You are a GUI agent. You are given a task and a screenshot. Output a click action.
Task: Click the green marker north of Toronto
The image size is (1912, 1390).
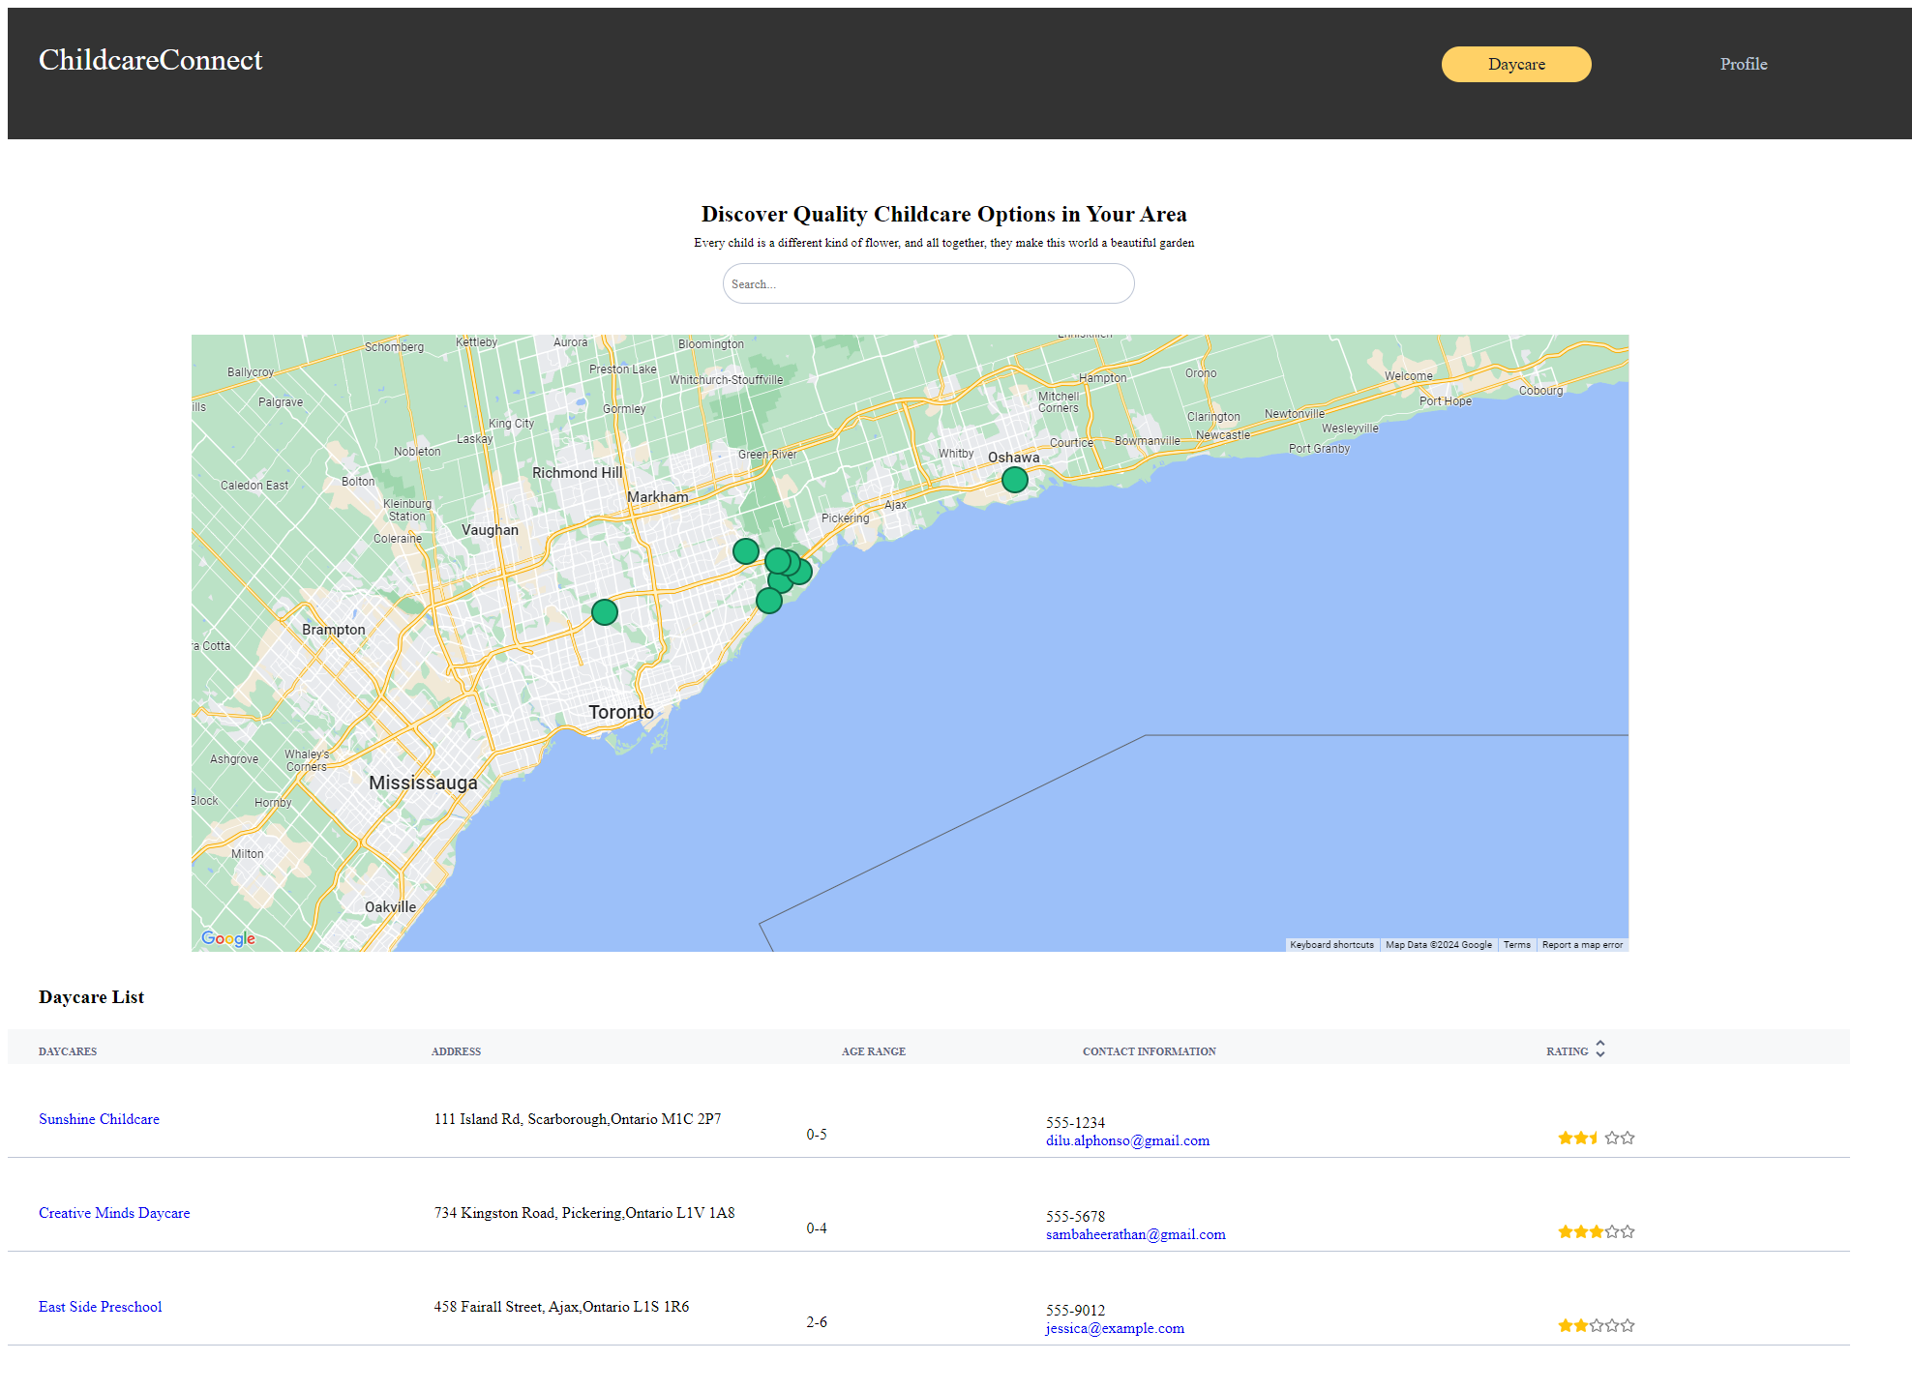click(605, 612)
